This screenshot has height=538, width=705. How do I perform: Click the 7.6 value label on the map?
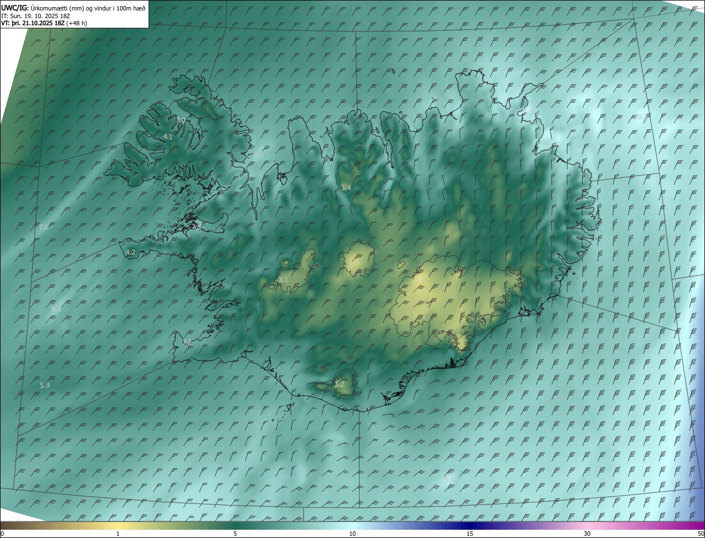pyautogui.click(x=44, y=227)
